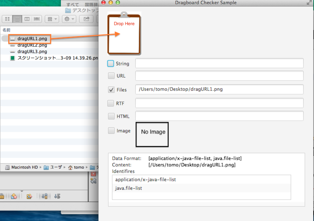Viewport: 314px width, 221px height.
Task: Click the String text field
Action: pos(219,63)
